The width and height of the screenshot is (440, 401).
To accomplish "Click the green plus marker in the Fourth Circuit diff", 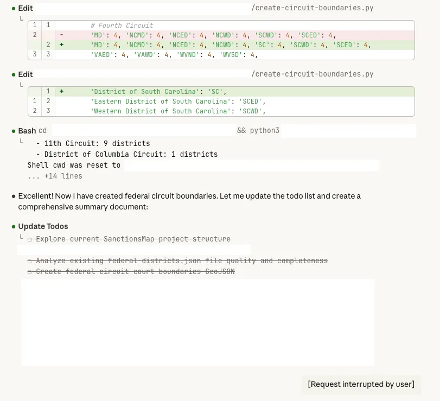I will point(62,44).
